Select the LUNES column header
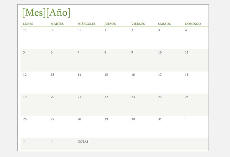The width and height of the screenshot is (230, 157). pos(28,24)
